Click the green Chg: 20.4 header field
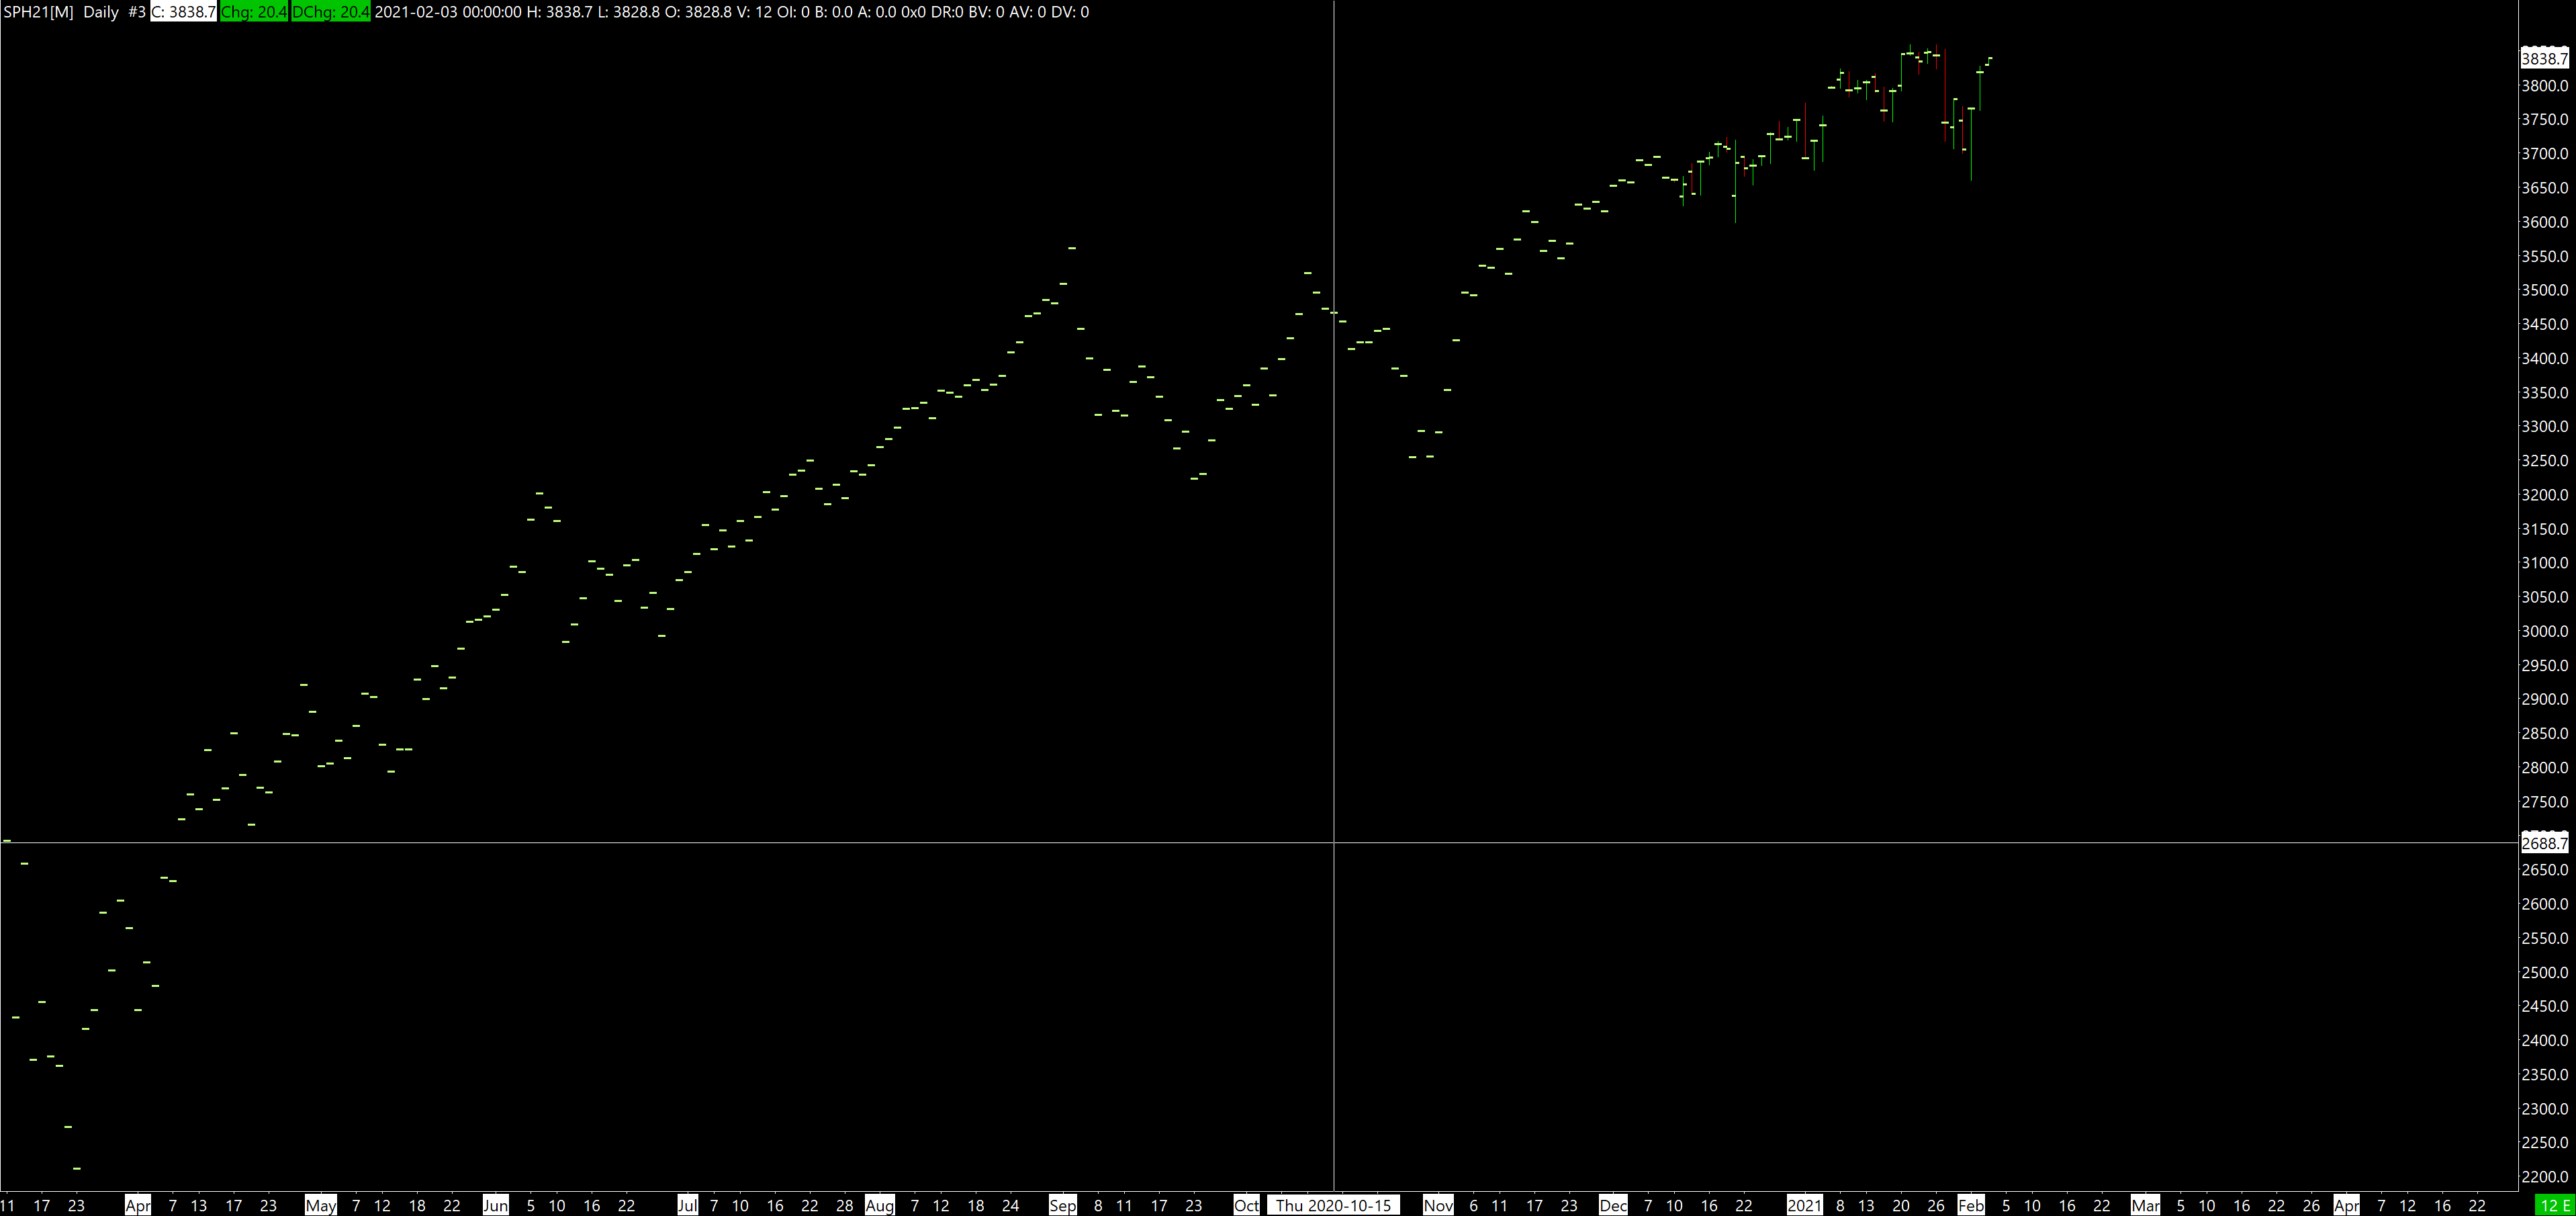The height and width of the screenshot is (1216, 2576). point(253,12)
